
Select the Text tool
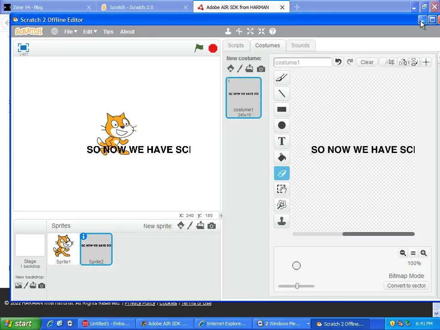(x=281, y=141)
